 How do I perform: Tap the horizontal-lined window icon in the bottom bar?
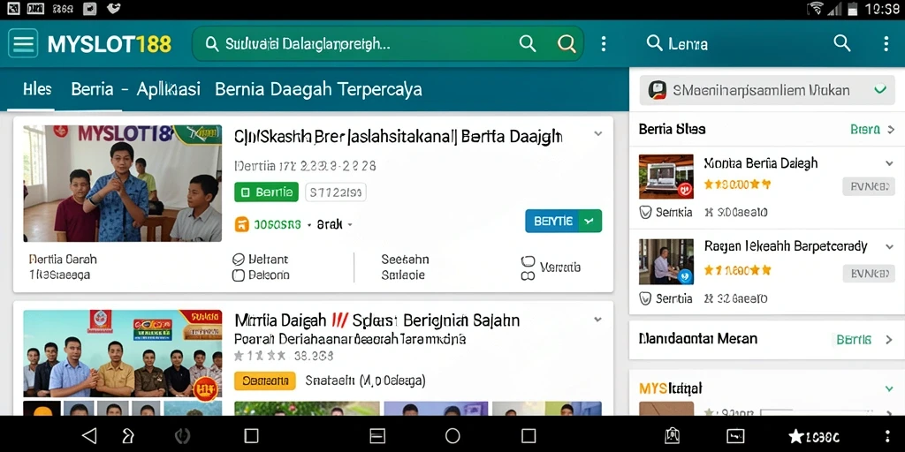[x=376, y=436]
